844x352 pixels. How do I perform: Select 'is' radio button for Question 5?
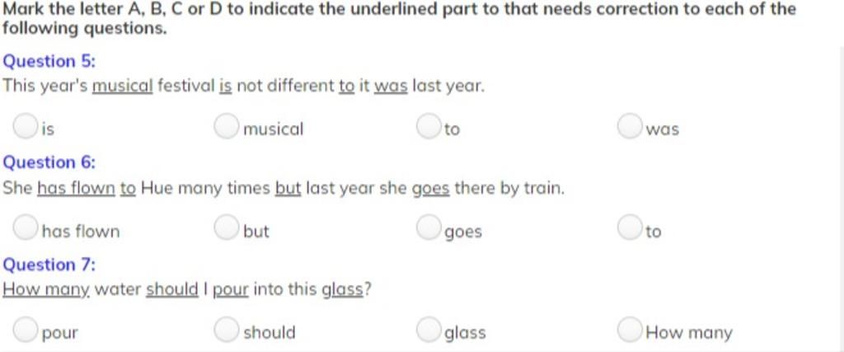tap(26, 126)
